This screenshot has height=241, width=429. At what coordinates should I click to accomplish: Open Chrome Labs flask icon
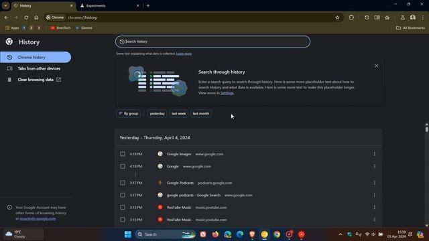[x=402, y=17]
